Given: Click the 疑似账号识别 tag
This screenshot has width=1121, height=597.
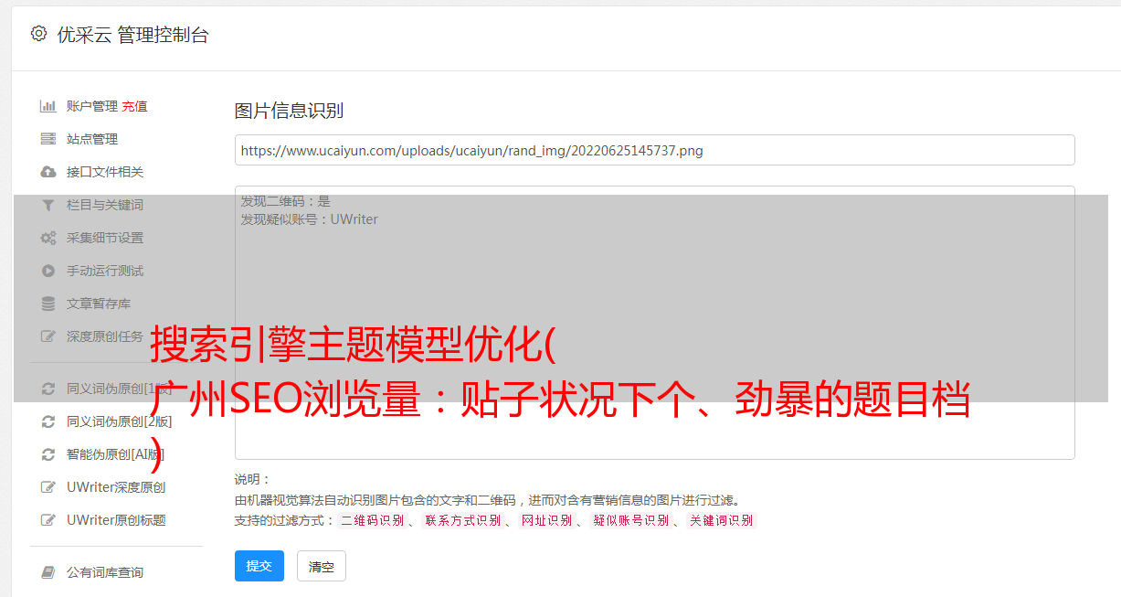Looking at the screenshot, I should click(x=631, y=520).
